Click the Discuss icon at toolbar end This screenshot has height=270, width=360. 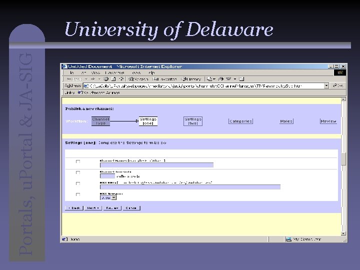[x=241, y=79]
